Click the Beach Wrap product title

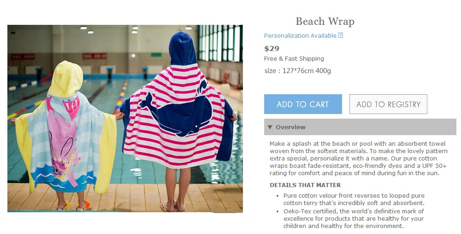(x=325, y=22)
